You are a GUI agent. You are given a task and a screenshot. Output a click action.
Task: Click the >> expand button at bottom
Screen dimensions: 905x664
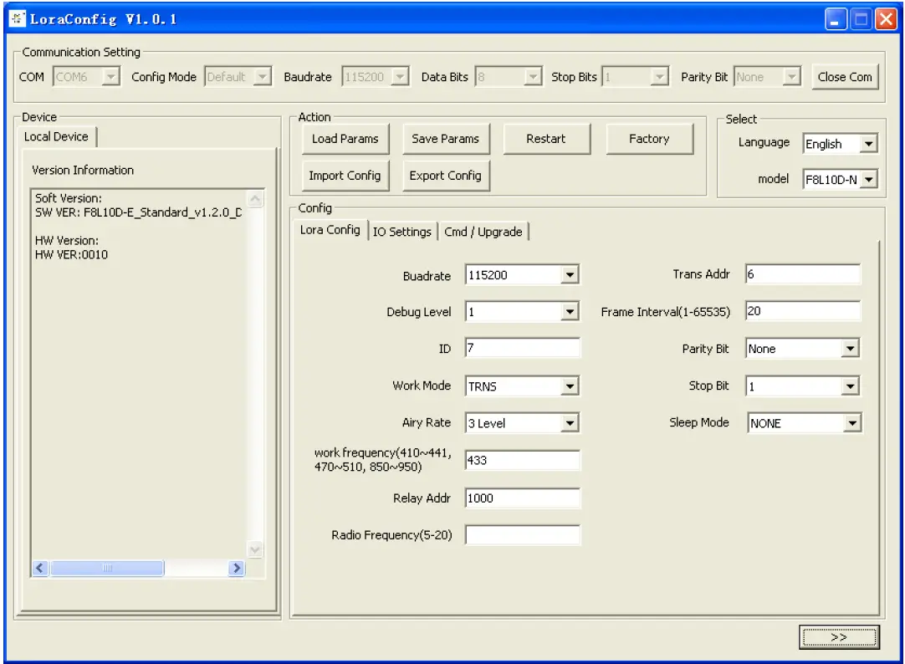839,637
